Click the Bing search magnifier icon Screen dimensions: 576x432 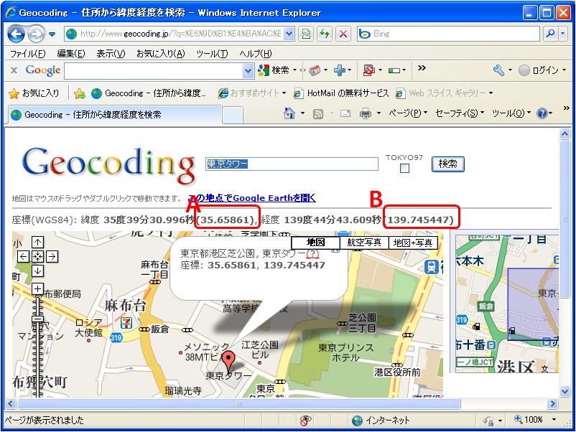550,34
